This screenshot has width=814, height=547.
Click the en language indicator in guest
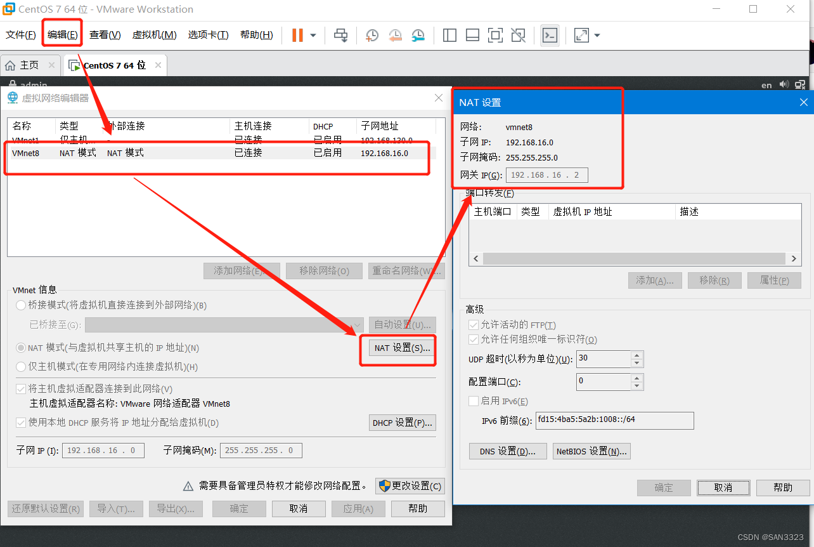point(766,84)
